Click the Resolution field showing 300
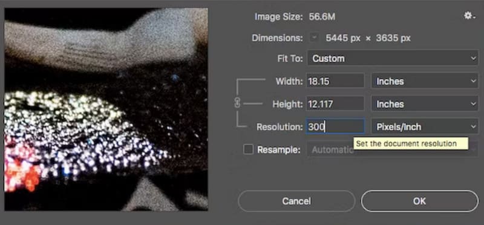The width and height of the screenshot is (484, 225). pyautogui.click(x=335, y=127)
